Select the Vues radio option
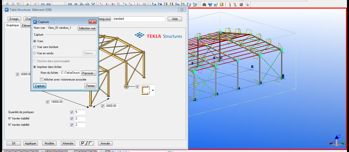Image resolution: width=349 pixels, height=152 pixels. point(35,41)
